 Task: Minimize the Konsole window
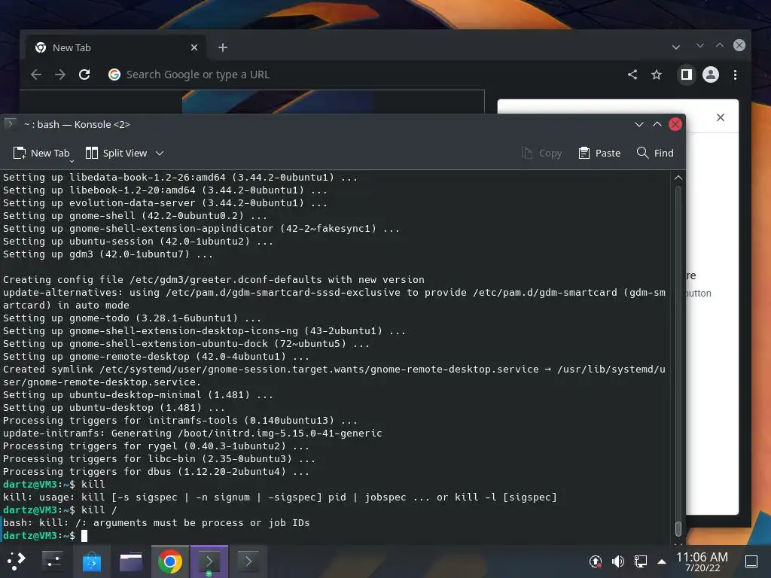639,124
